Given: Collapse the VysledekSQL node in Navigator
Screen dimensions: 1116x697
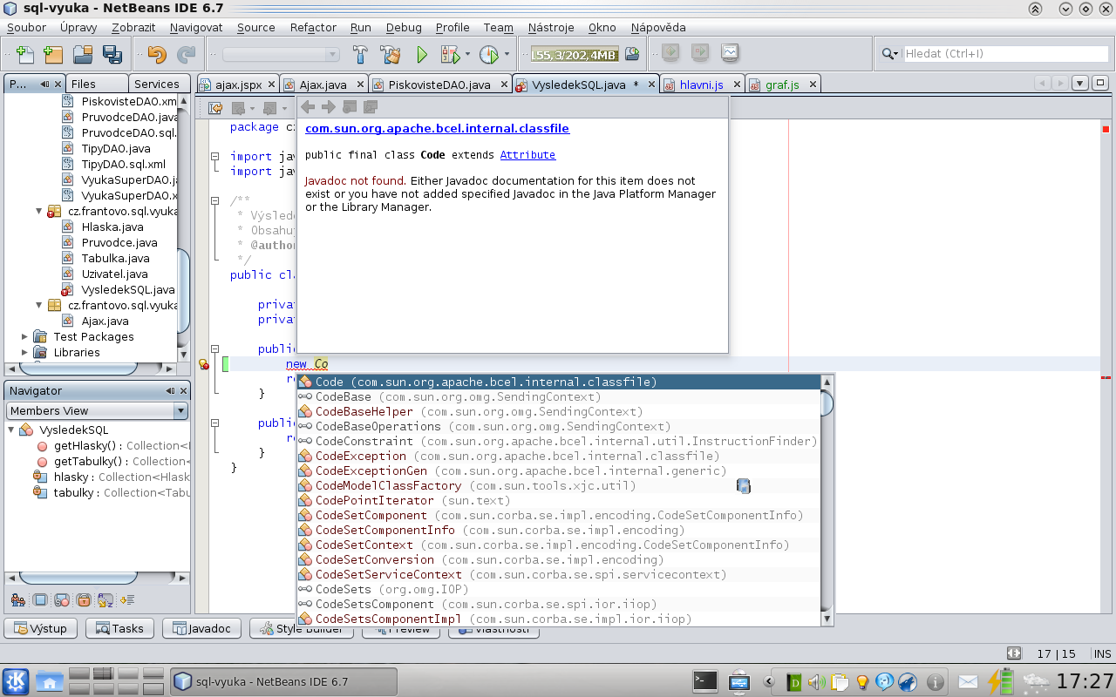Looking at the screenshot, I should coord(11,430).
